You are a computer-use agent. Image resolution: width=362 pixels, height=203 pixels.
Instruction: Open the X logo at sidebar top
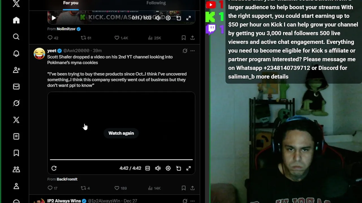[16, 4]
